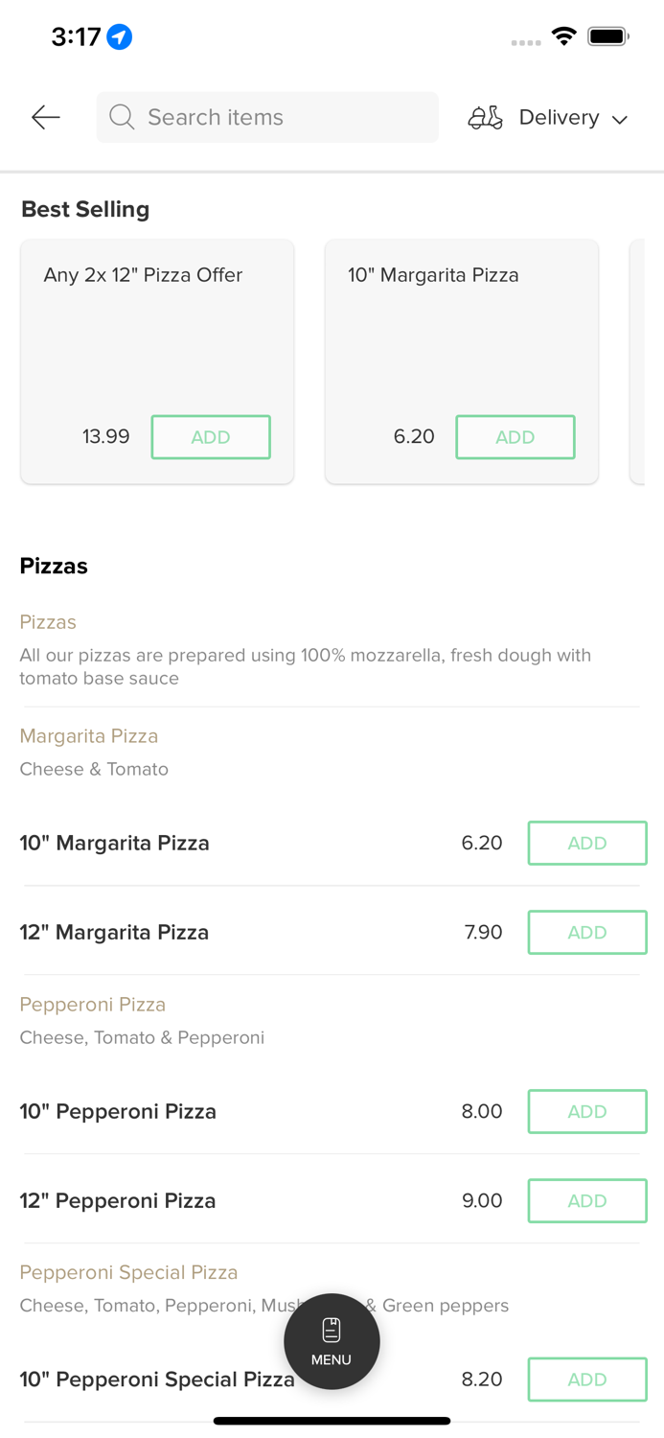The height and width of the screenshot is (1438, 664).
Task: Tap the location arrow status icon
Action: point(120,36)
